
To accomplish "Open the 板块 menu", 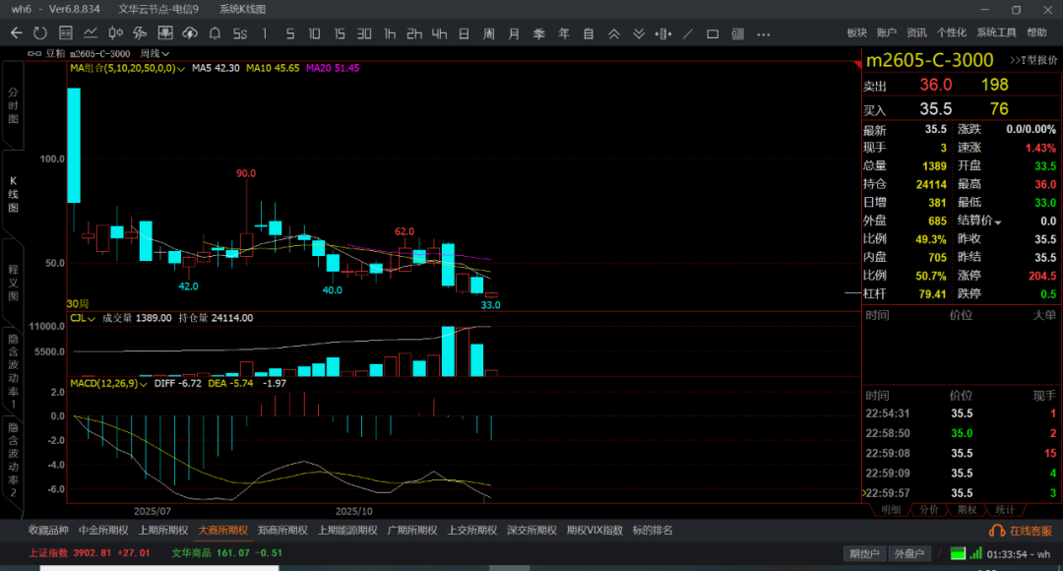I will [857, 32].
